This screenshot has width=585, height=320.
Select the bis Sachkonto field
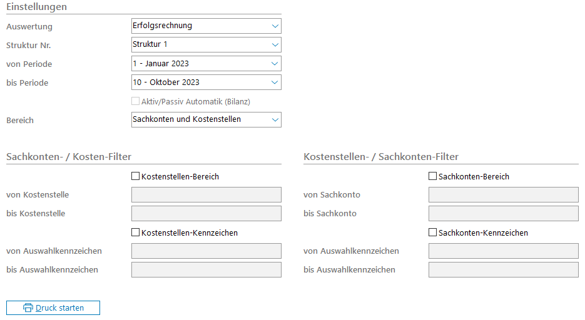(x=503, y=213)
